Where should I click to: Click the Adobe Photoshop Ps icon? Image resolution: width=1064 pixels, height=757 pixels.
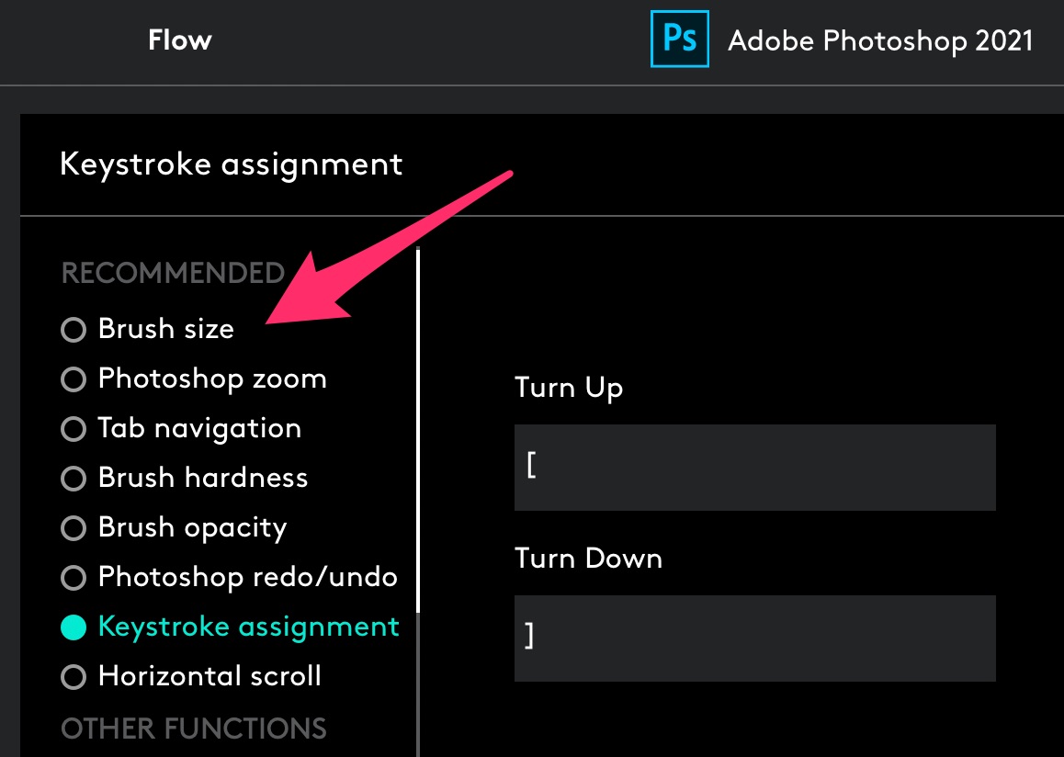coord(680,40)
